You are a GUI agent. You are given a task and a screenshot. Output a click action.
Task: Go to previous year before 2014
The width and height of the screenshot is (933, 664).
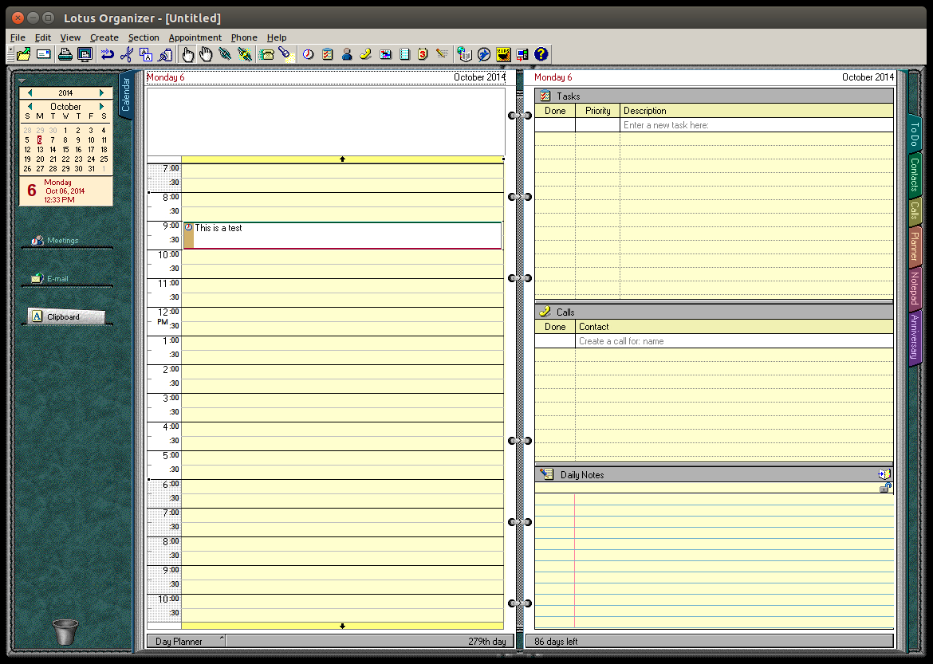pyautogui.click(x=30, y=93)
